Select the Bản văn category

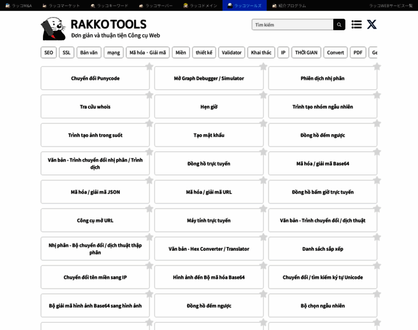click(x=89, y=52)
